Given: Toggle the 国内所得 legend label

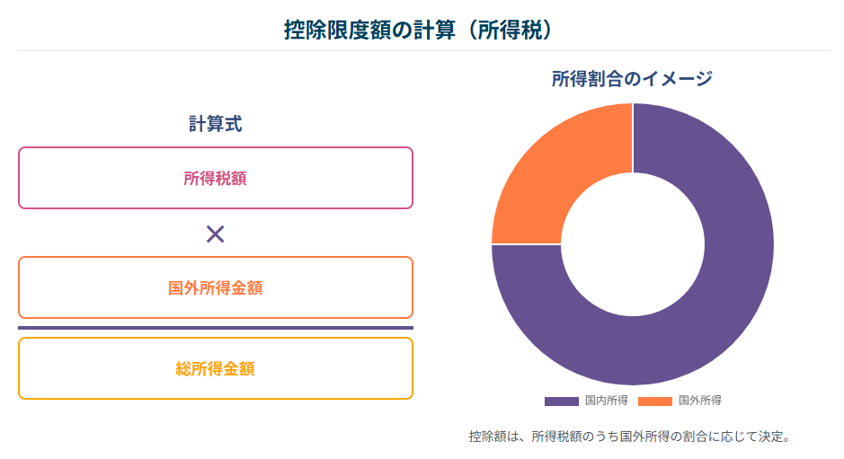Looking at the screenshot, I should pyautogui.click(x=606, y=401).
